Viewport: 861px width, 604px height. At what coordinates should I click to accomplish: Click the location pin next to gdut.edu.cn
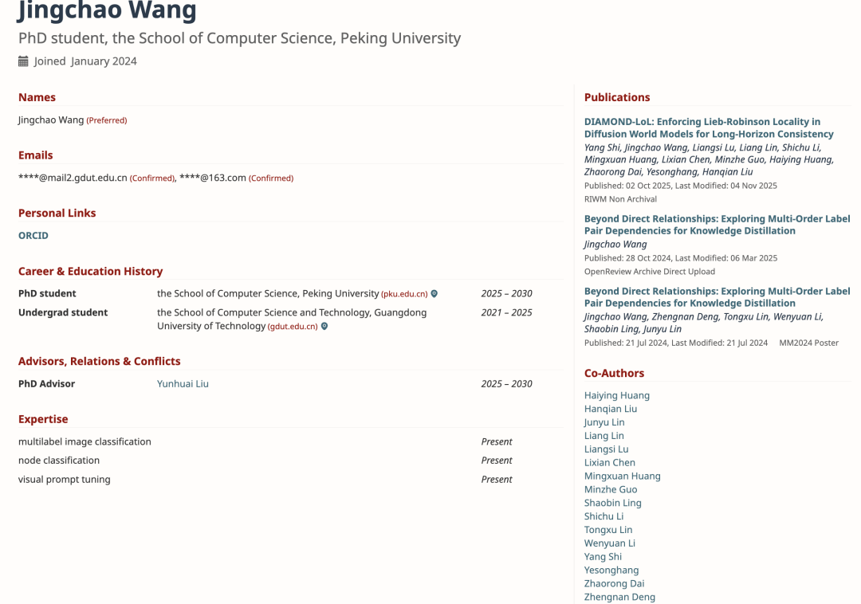tap(324, 327)
